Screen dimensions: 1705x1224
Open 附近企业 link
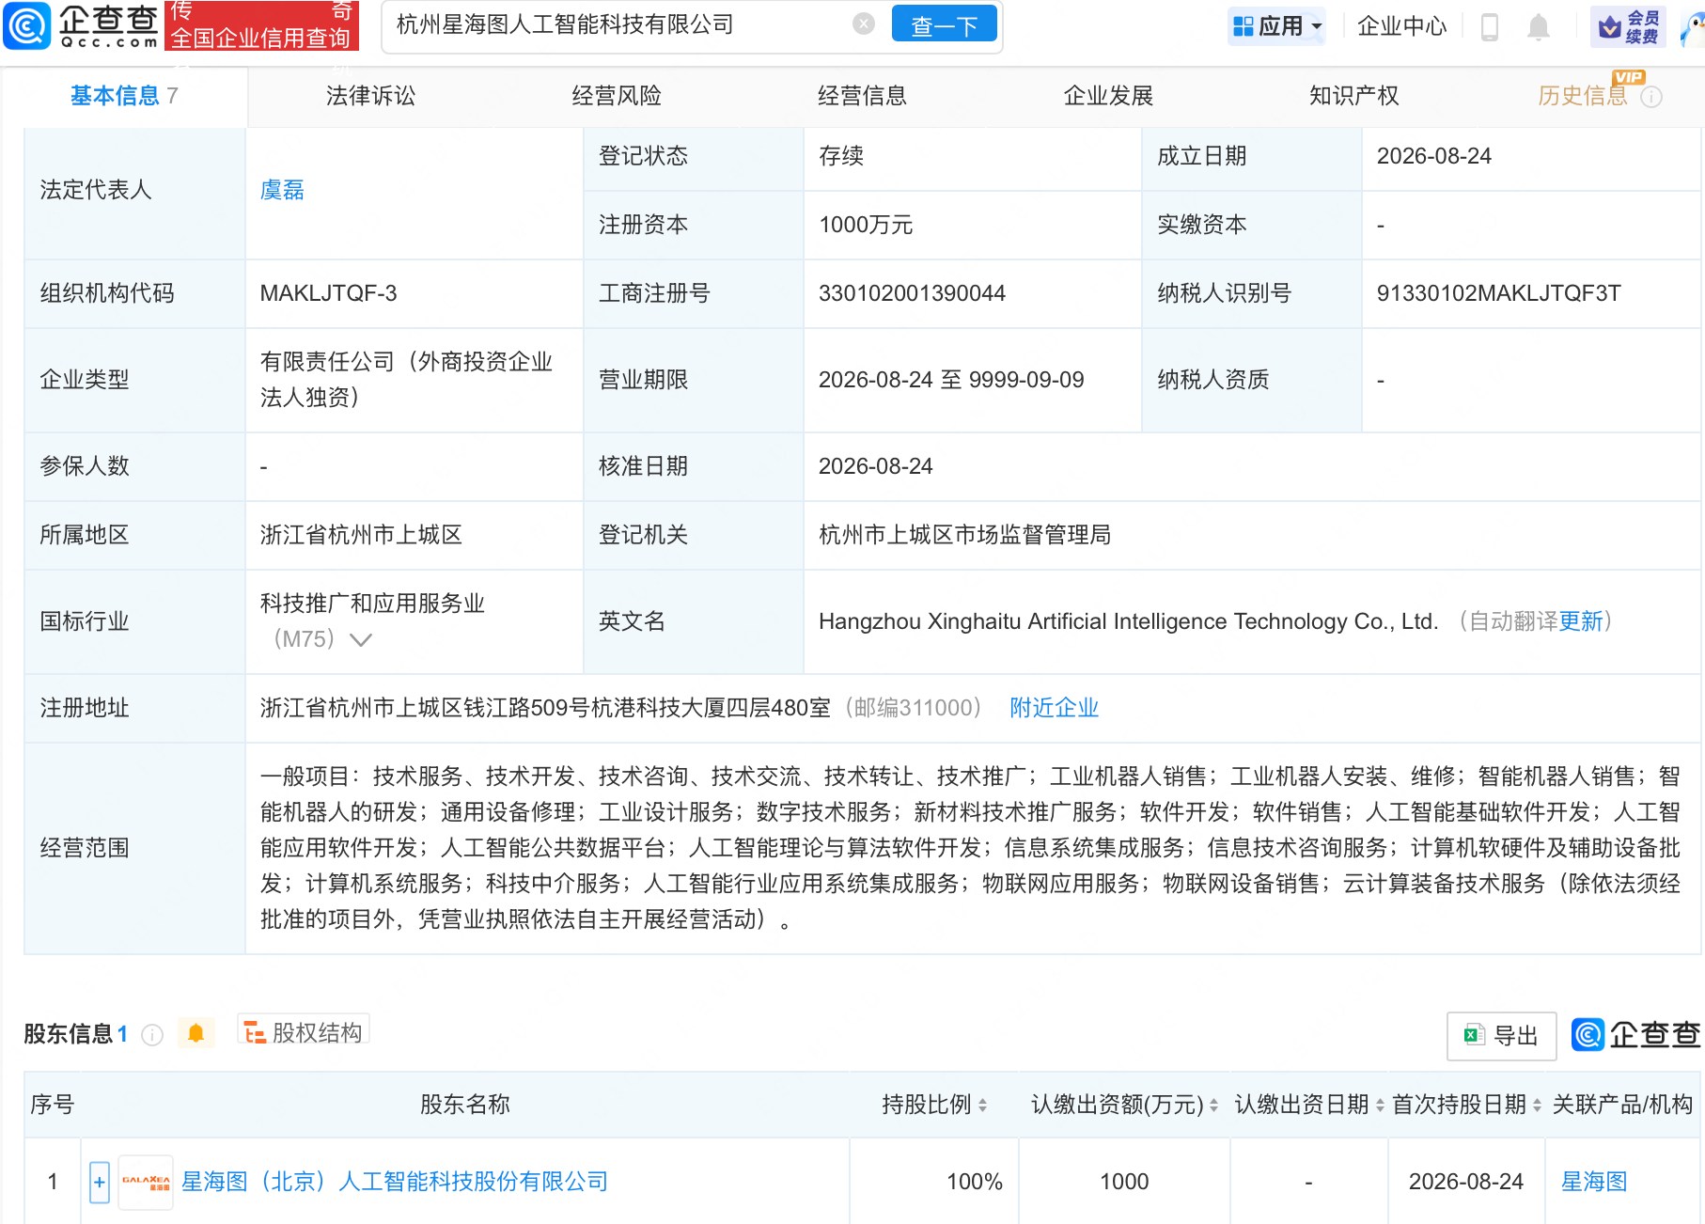[x=1054, y=708]
